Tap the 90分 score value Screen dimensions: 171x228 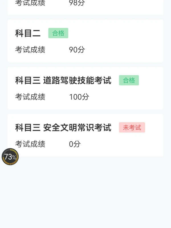click(x=77, y=50)
